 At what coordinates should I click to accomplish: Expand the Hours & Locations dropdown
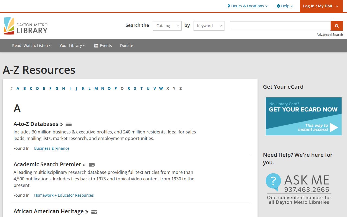(x=248, y=6)
